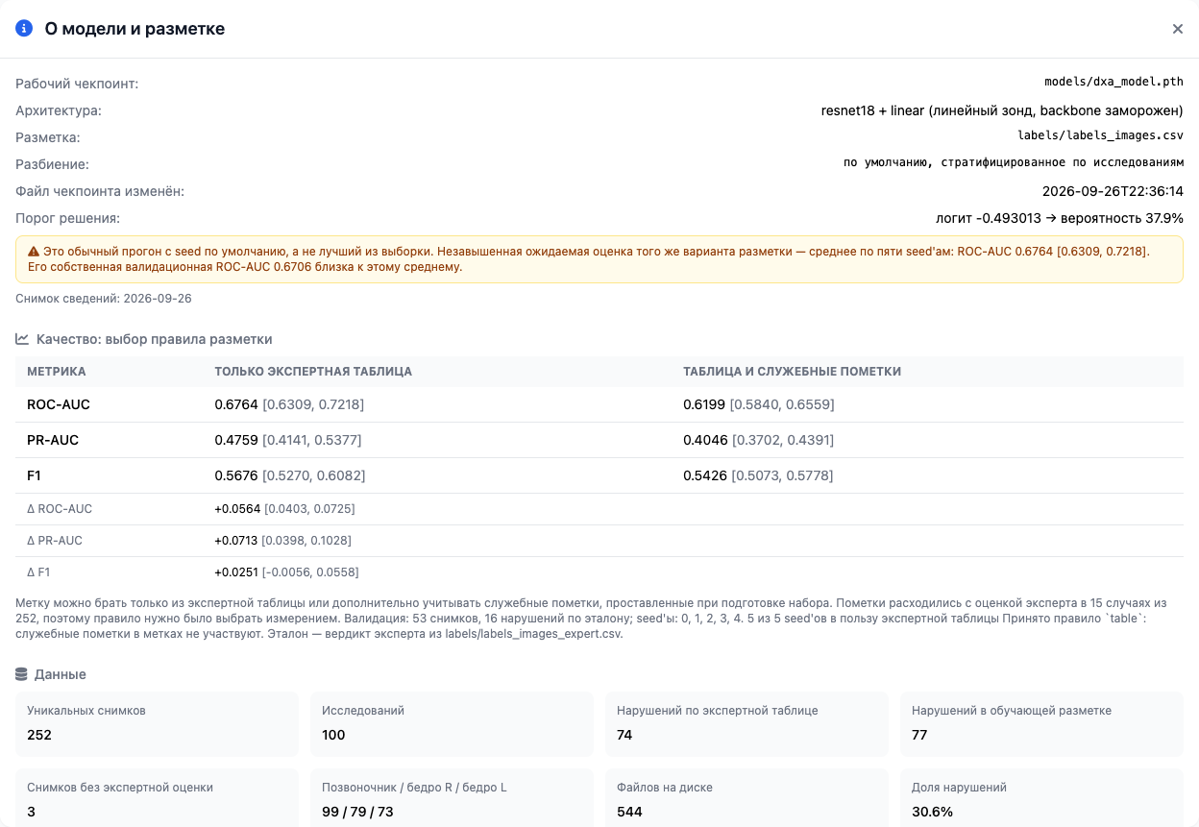Click the «ТОЛЬКО ЭКСПЕРТНАЯ ТАБЛИЦА» column header

[x=313, y=372]
